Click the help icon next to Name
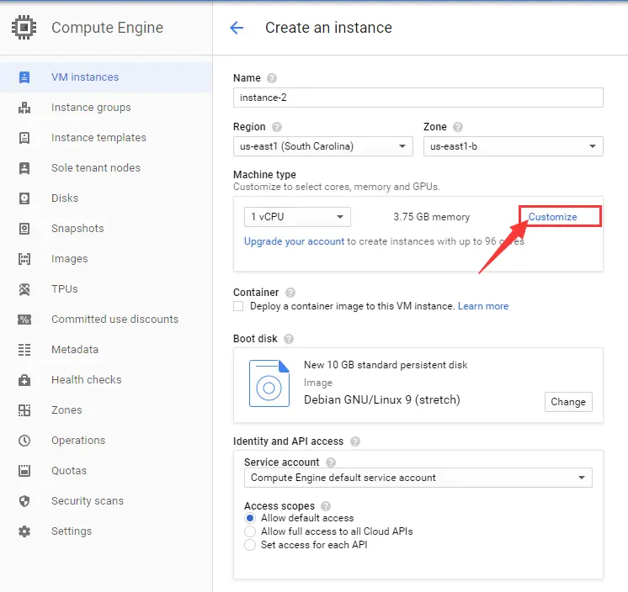This screenshot has width=628, height=592. click(272, 78)
